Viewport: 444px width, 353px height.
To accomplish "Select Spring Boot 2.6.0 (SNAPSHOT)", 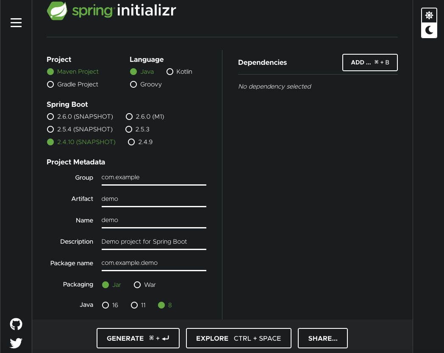I will click(x=80, y=117).
